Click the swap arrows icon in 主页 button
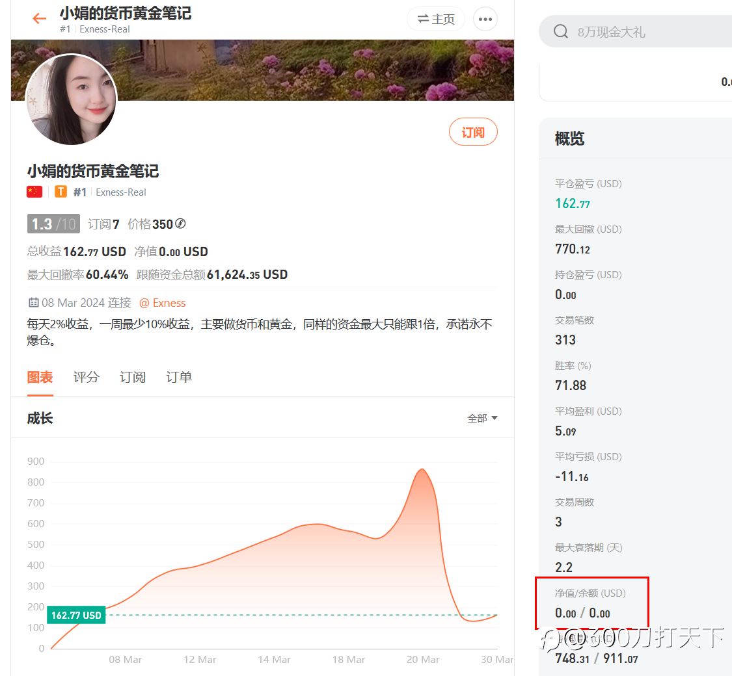 click(x=423, y=19)
